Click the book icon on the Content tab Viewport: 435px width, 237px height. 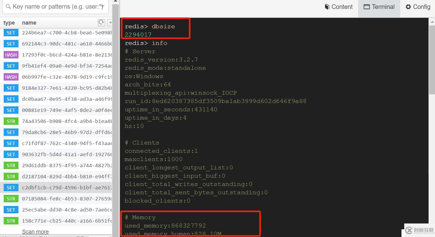(x=327, y=7)
